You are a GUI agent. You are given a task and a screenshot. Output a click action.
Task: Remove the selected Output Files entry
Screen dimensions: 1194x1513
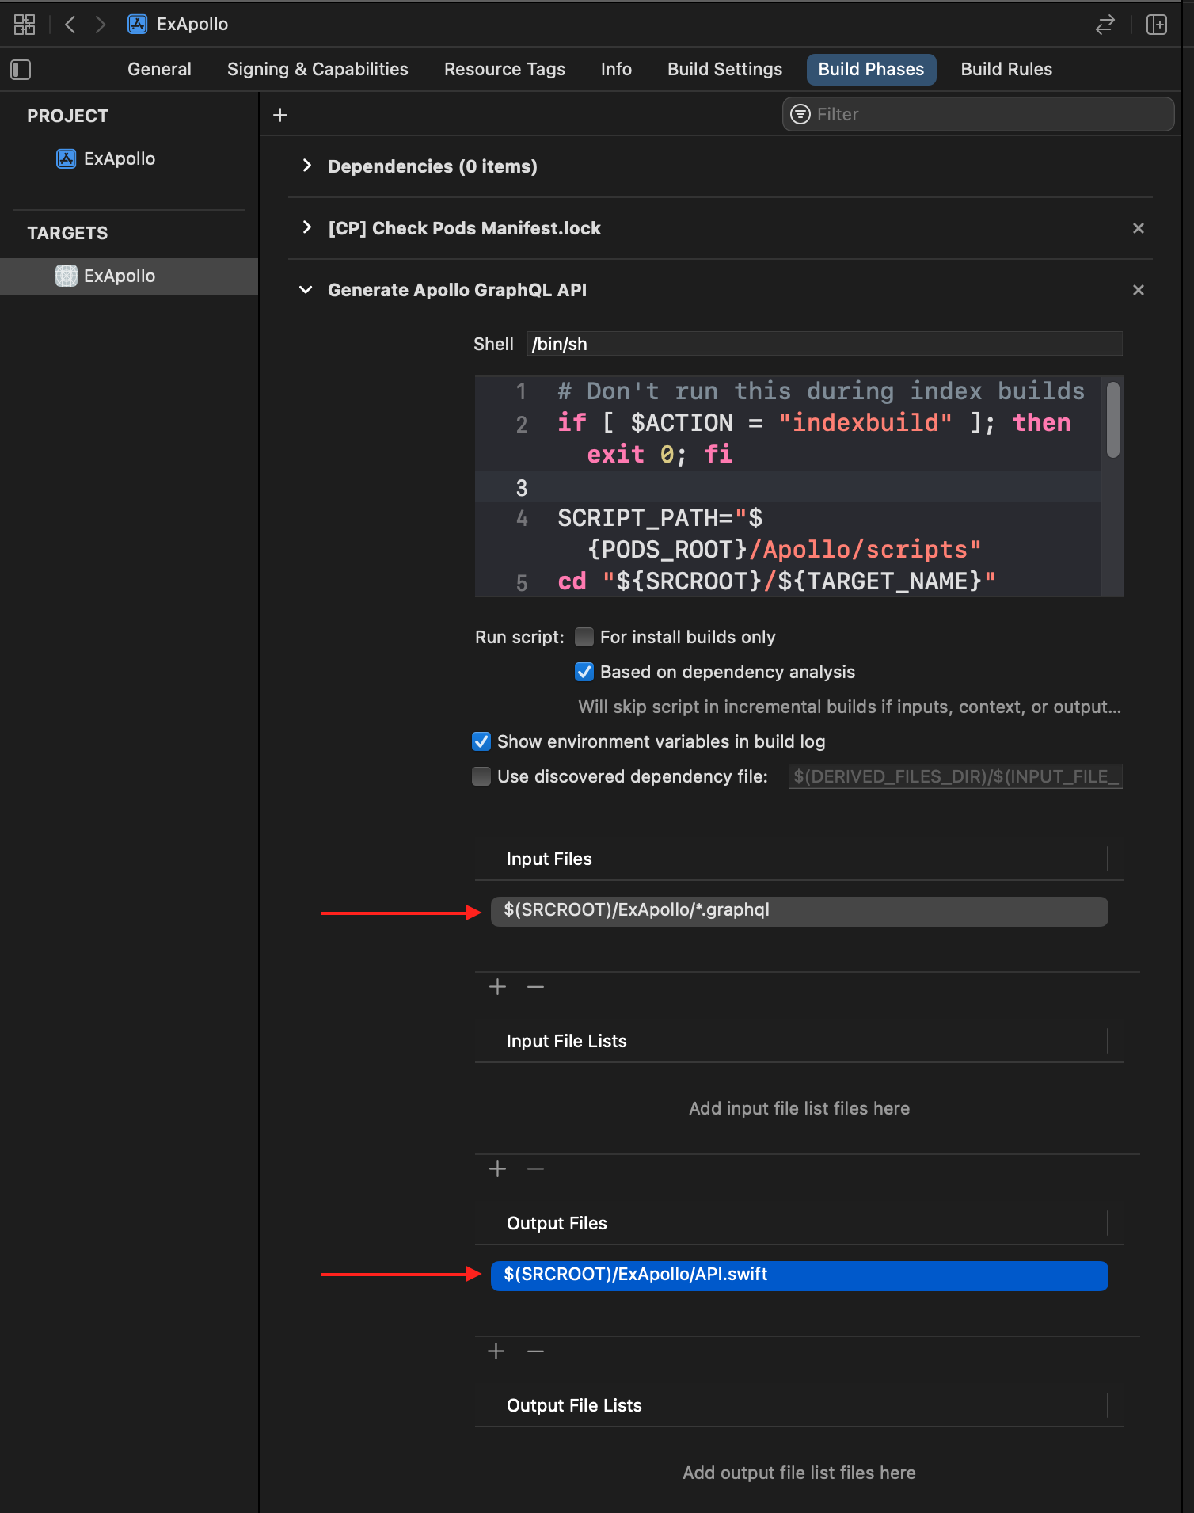(536, 1351)
